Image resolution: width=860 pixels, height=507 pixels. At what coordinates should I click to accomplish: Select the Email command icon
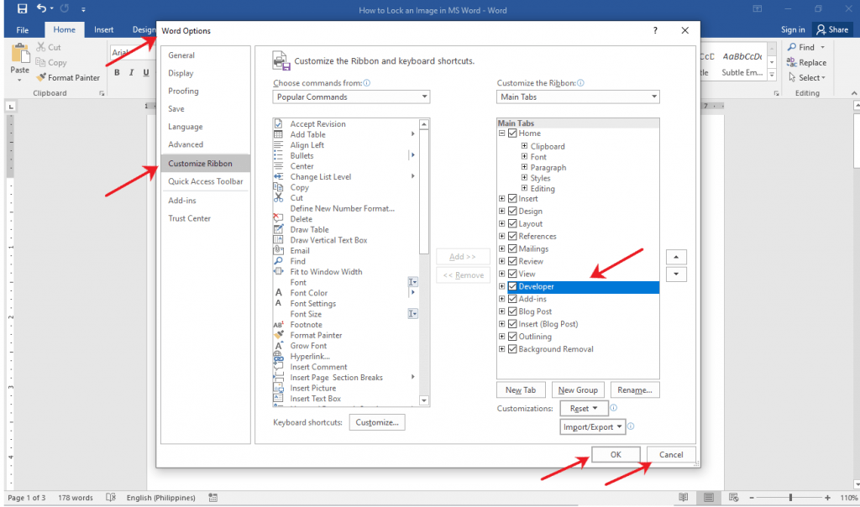[x=279, y=250]
